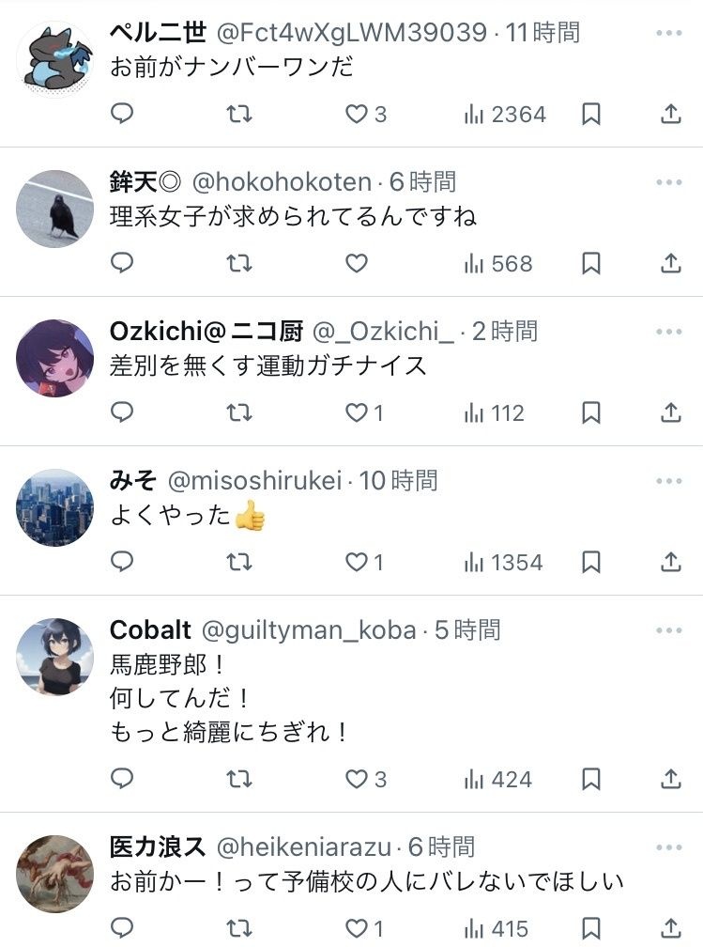Retweet the 鉾天◎ post

click(239, 263)
